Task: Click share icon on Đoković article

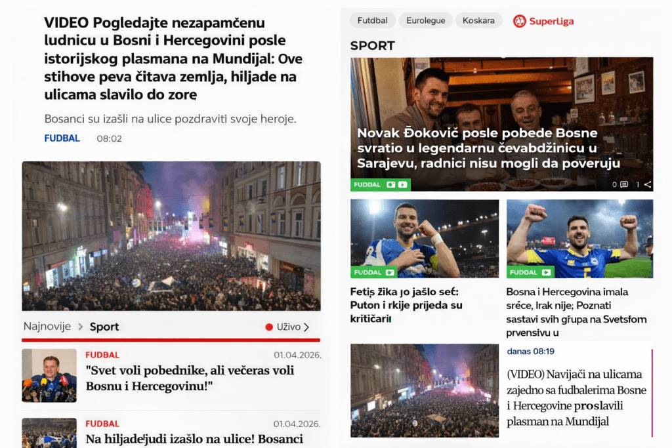Action: (648, 184)
